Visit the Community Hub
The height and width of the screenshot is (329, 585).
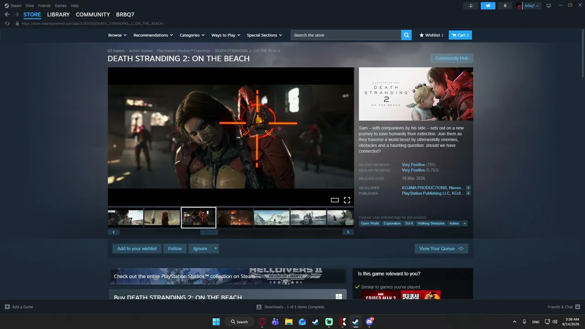452,58
